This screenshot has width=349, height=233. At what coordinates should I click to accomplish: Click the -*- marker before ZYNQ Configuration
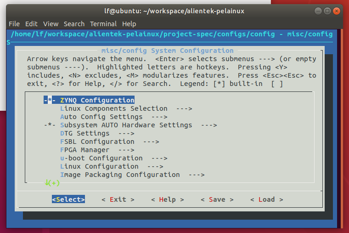[50, 100]
